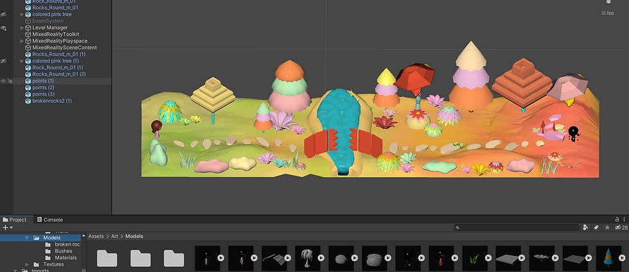Toggle scene picking hand for points (1)
Screen dimensions: 629x272
(10, 81)
